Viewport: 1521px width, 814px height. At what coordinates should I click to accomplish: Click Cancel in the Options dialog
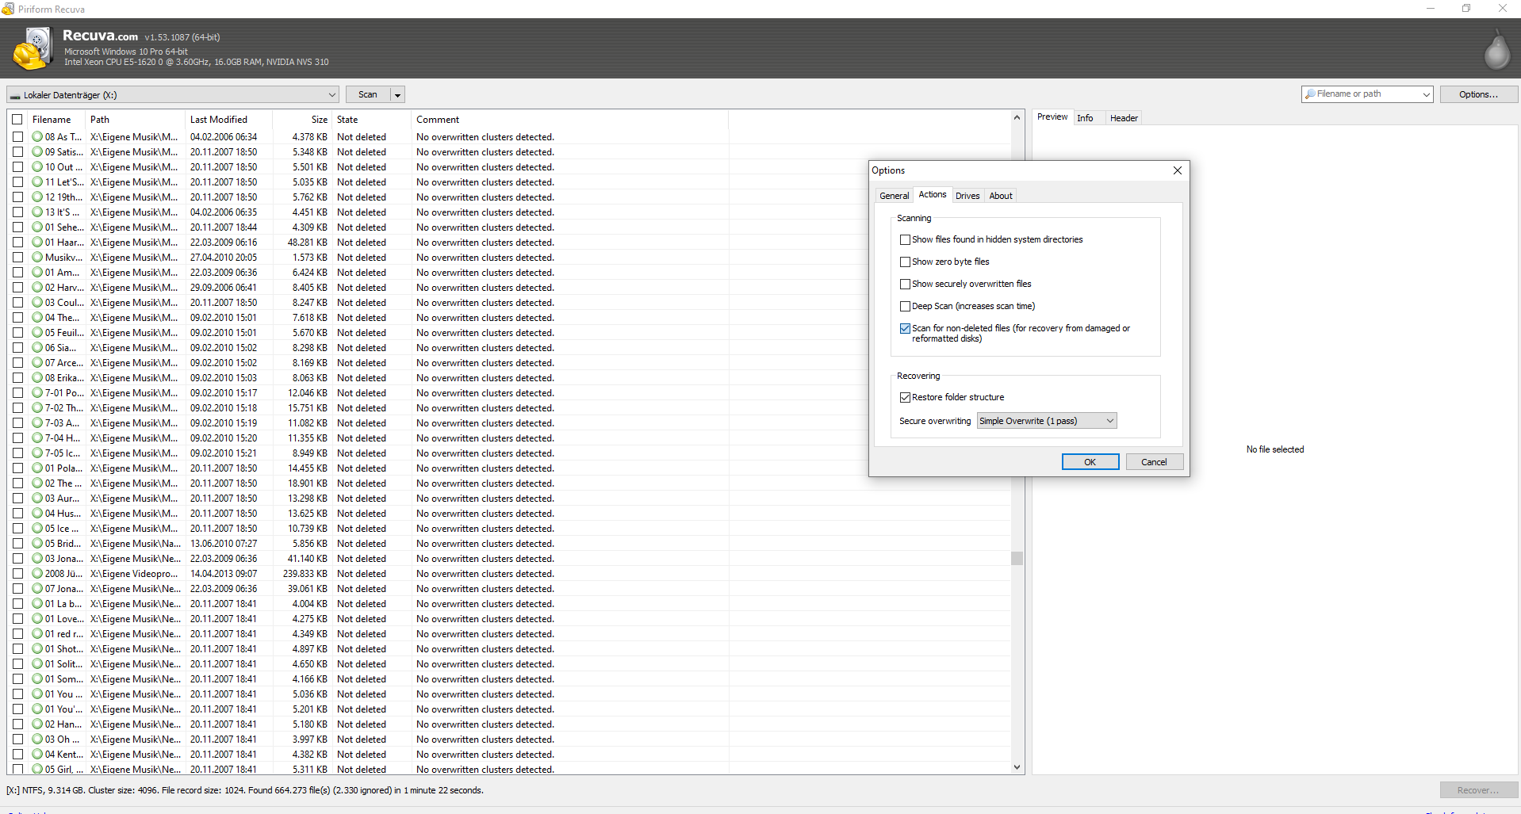(x=1154, y=462)
